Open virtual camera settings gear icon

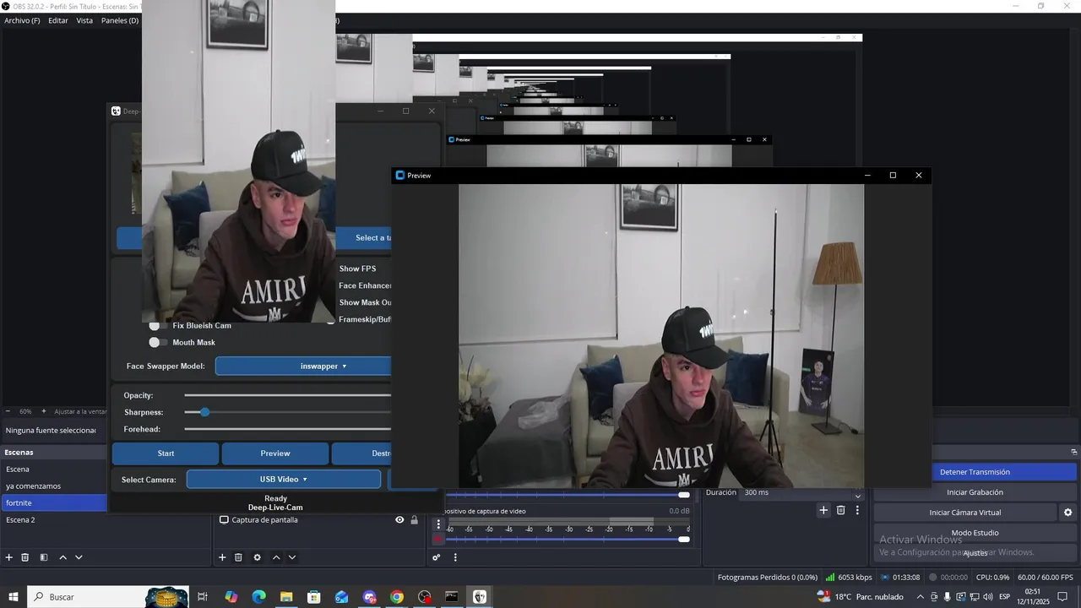(1067, 513)
